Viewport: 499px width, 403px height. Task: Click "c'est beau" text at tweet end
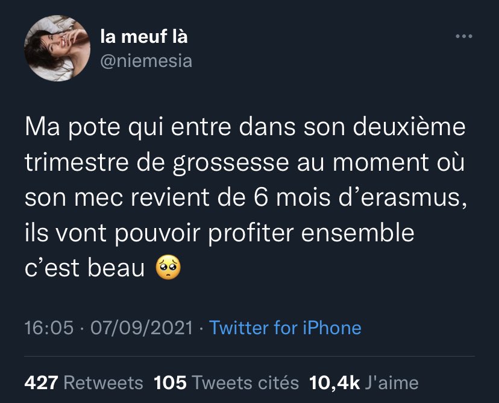(85, 267)
